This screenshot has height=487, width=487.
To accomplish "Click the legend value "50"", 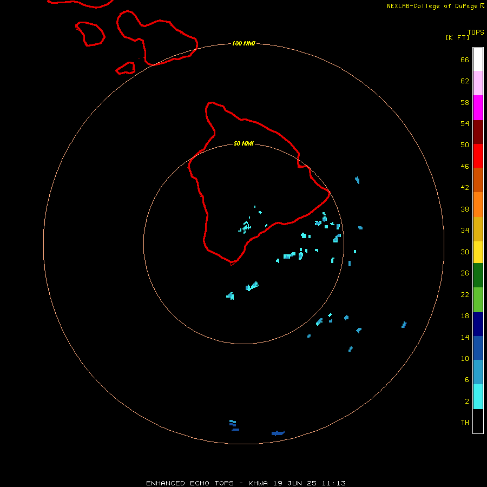I will point(465,144).
